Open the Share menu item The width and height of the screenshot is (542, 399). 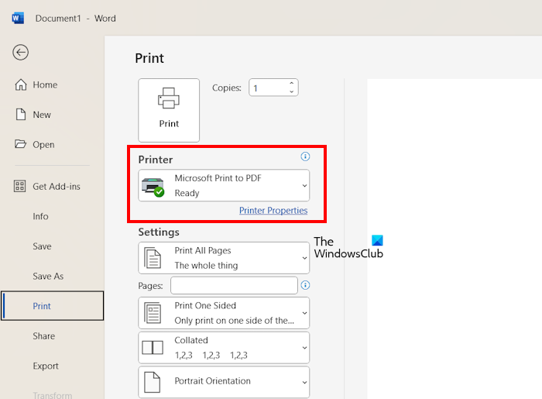tap(43, 336)
